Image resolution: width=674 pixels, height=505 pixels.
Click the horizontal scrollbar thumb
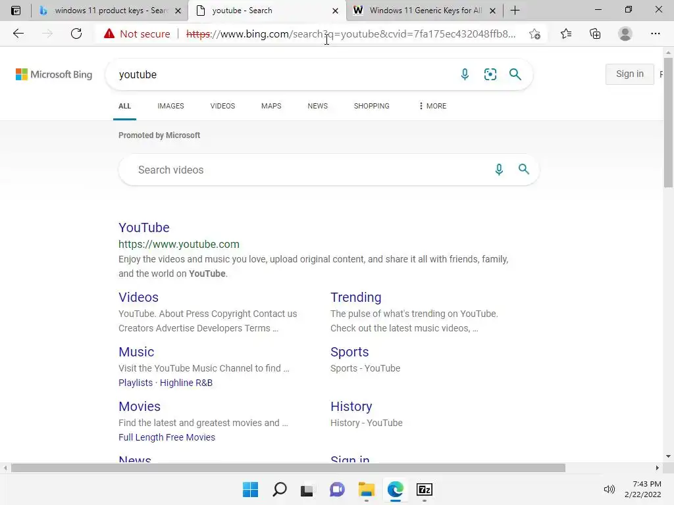(288, 468)
